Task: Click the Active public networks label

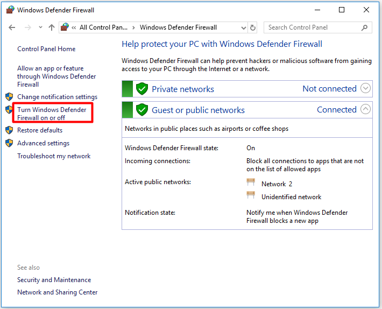Action: tap(158, 182)
